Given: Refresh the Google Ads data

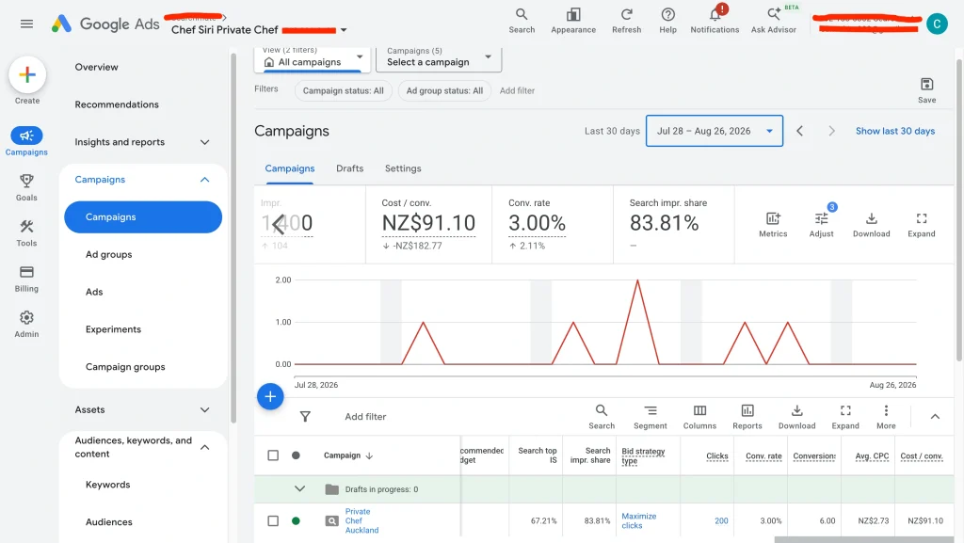Looking at the screenshot, I should click(x=626, y=21).
